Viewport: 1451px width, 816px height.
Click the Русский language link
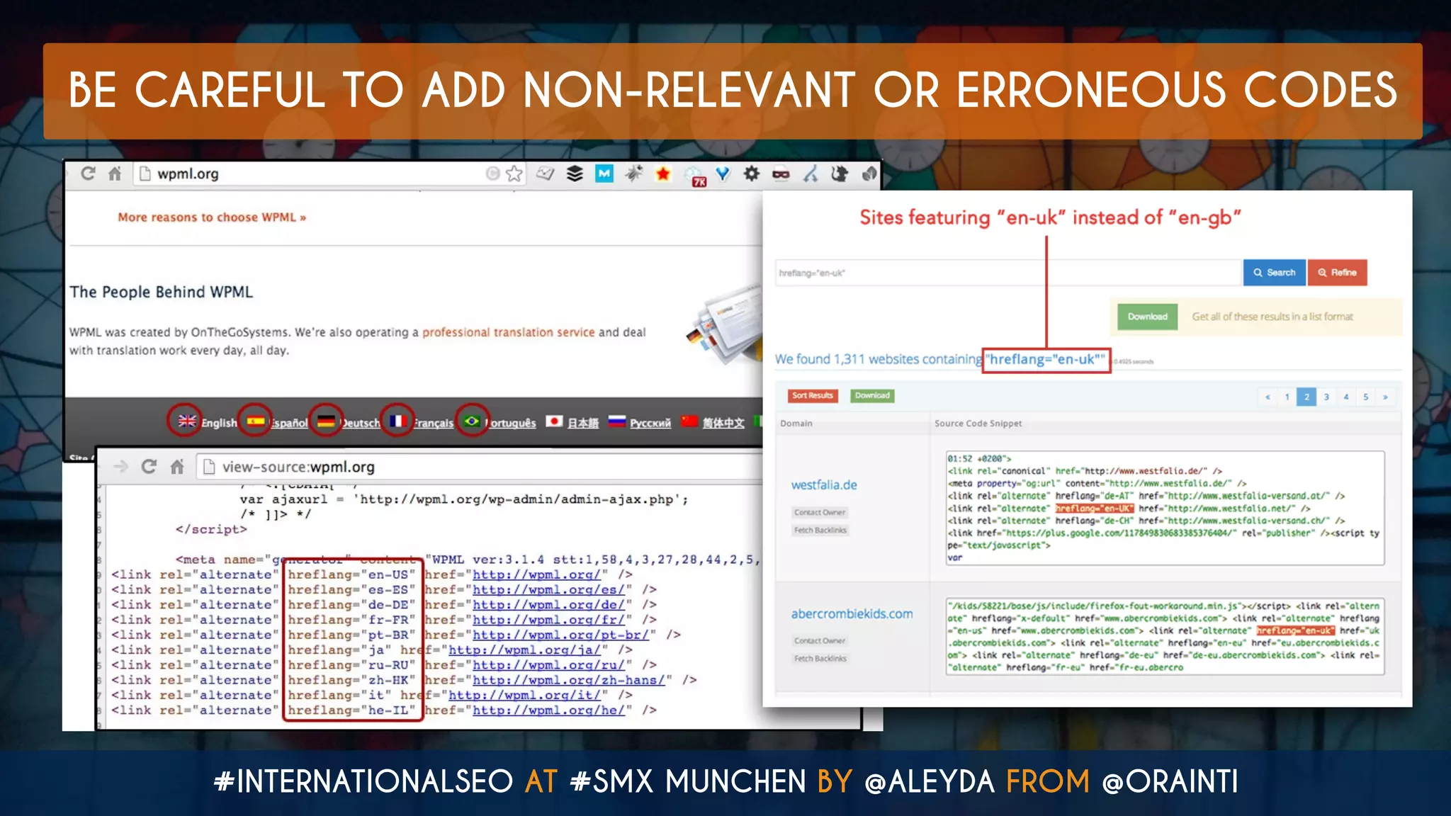[650, 423]
